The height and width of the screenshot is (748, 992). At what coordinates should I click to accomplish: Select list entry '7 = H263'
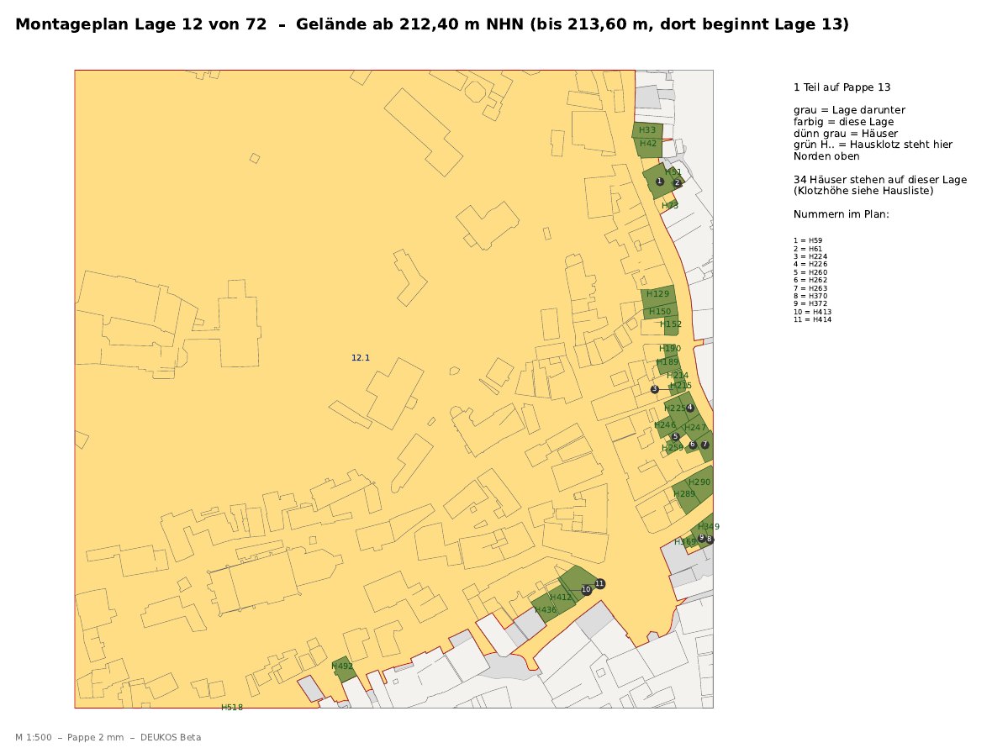pos(810,288)
